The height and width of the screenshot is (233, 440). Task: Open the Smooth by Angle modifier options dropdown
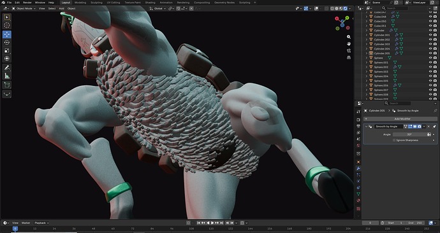(424, 127)
